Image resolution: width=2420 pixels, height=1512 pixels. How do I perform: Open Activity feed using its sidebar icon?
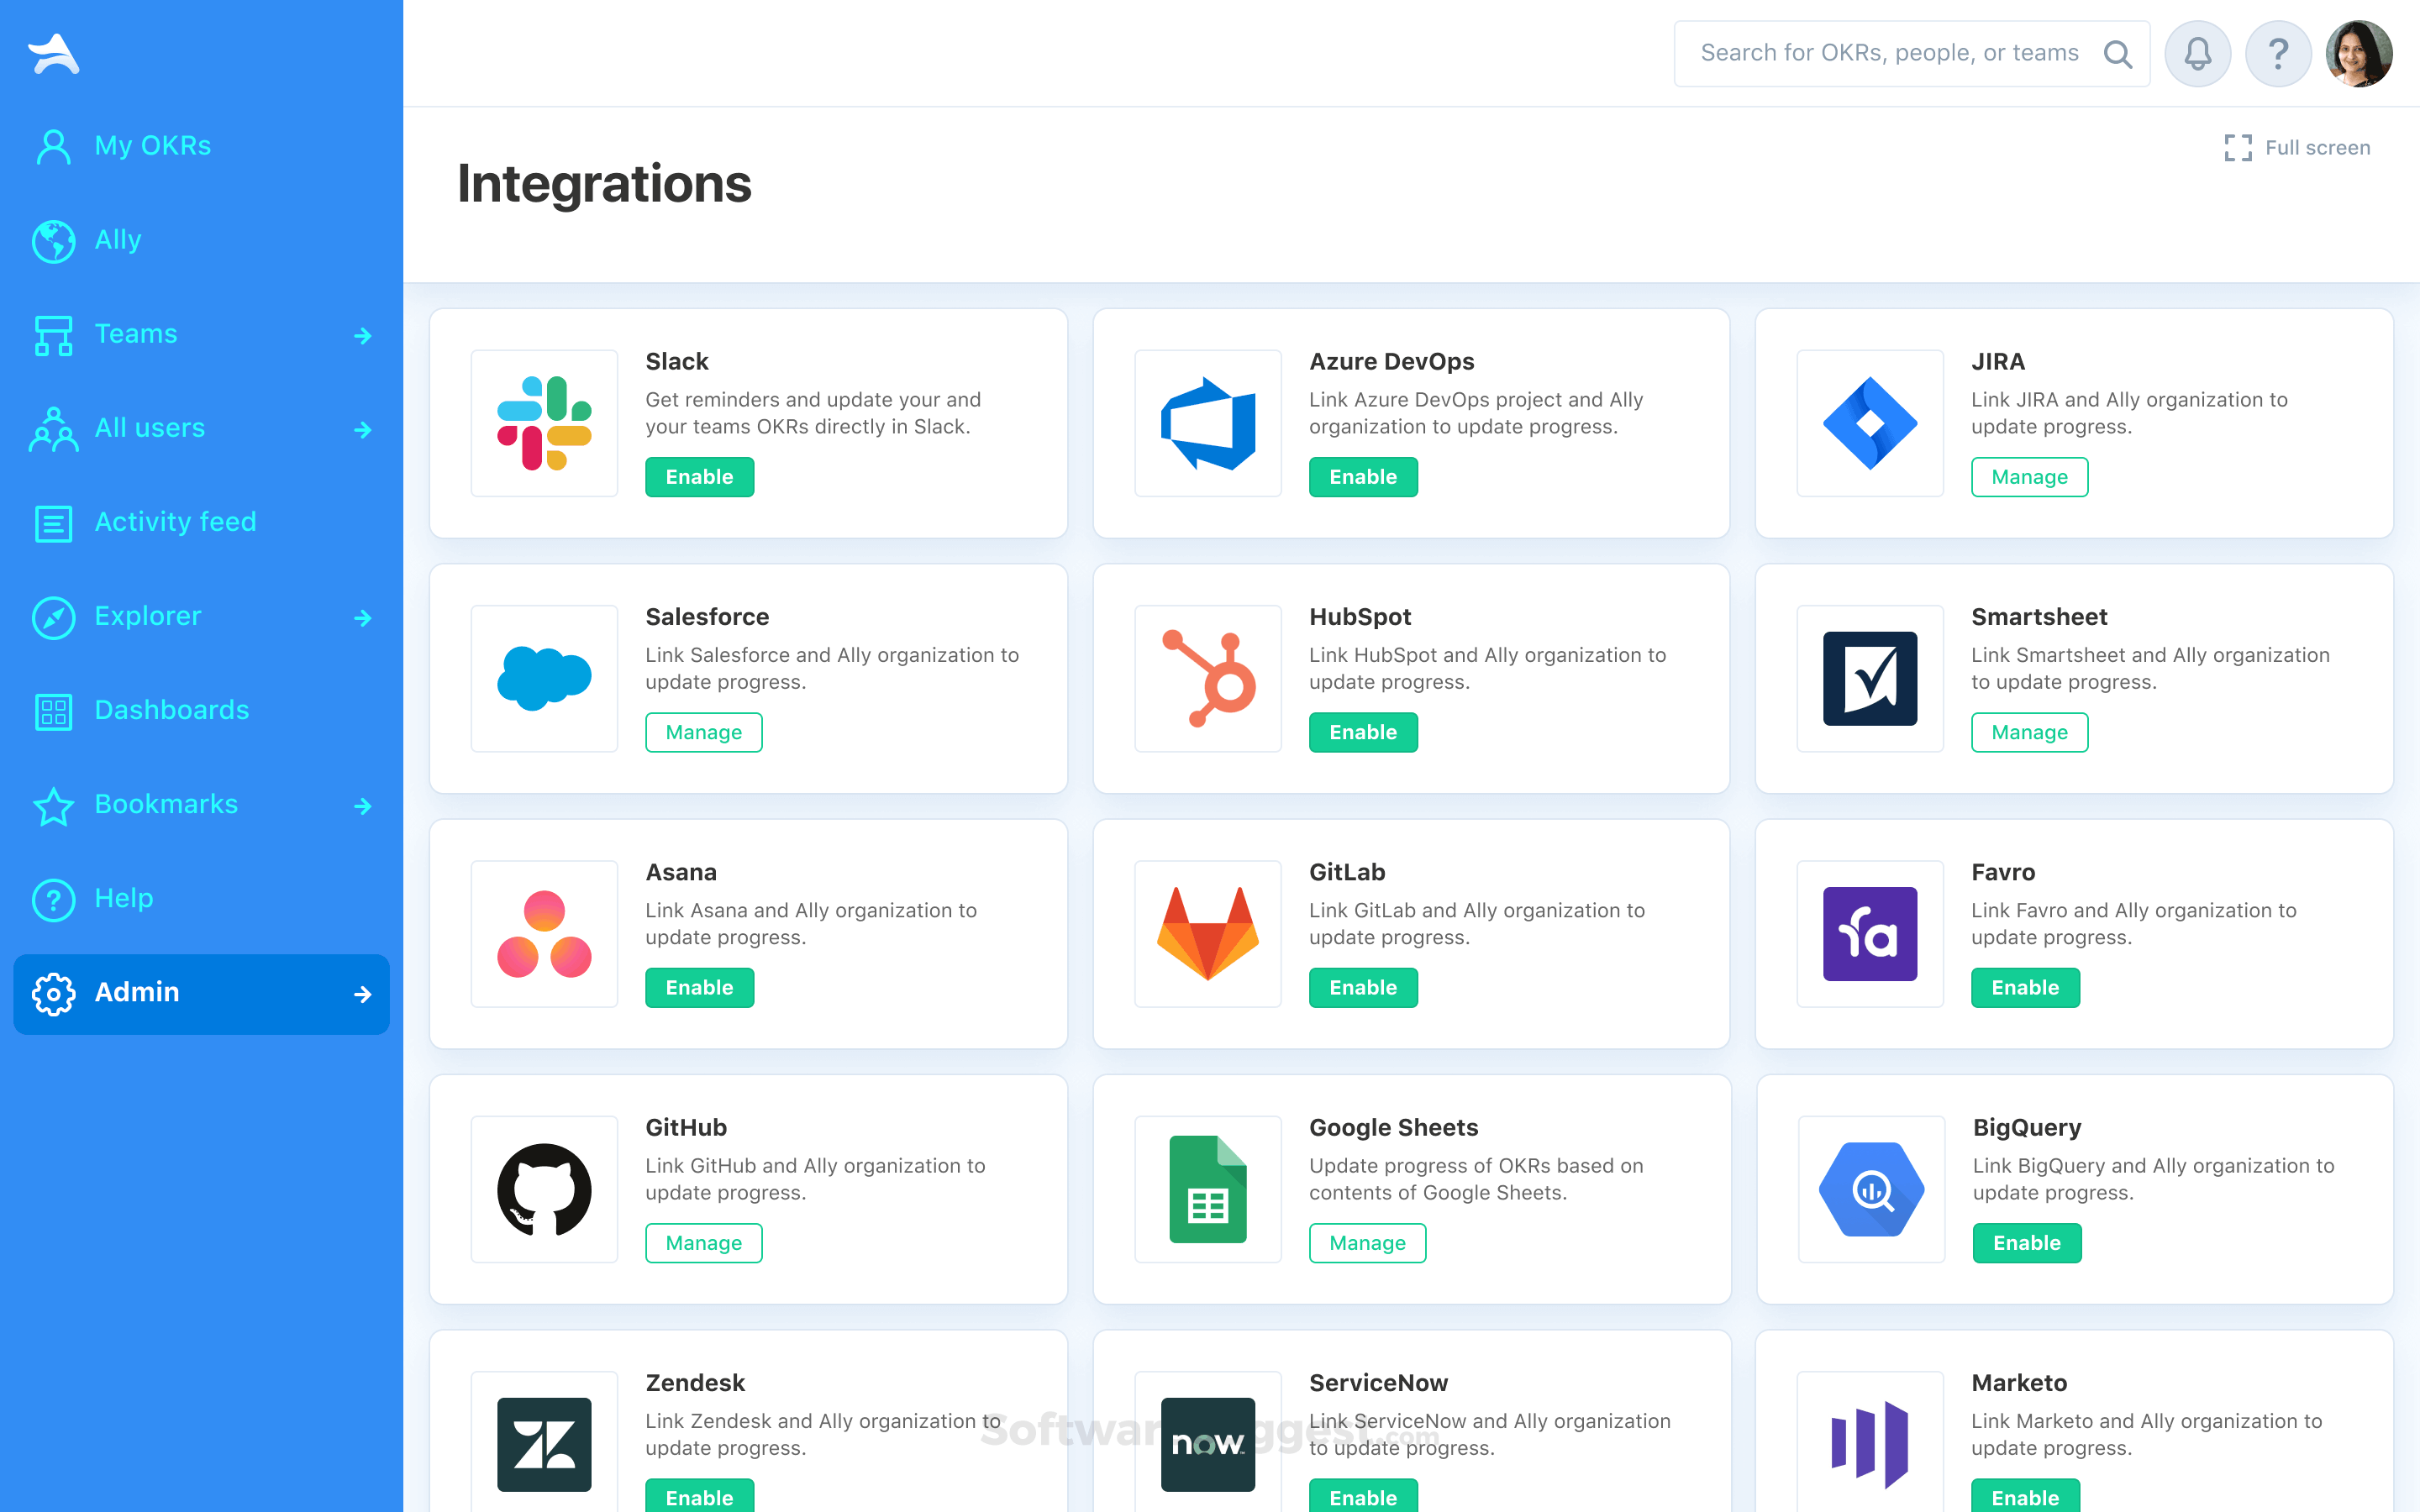coord(52,523)
